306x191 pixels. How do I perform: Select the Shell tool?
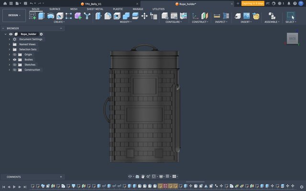[117, 16]
